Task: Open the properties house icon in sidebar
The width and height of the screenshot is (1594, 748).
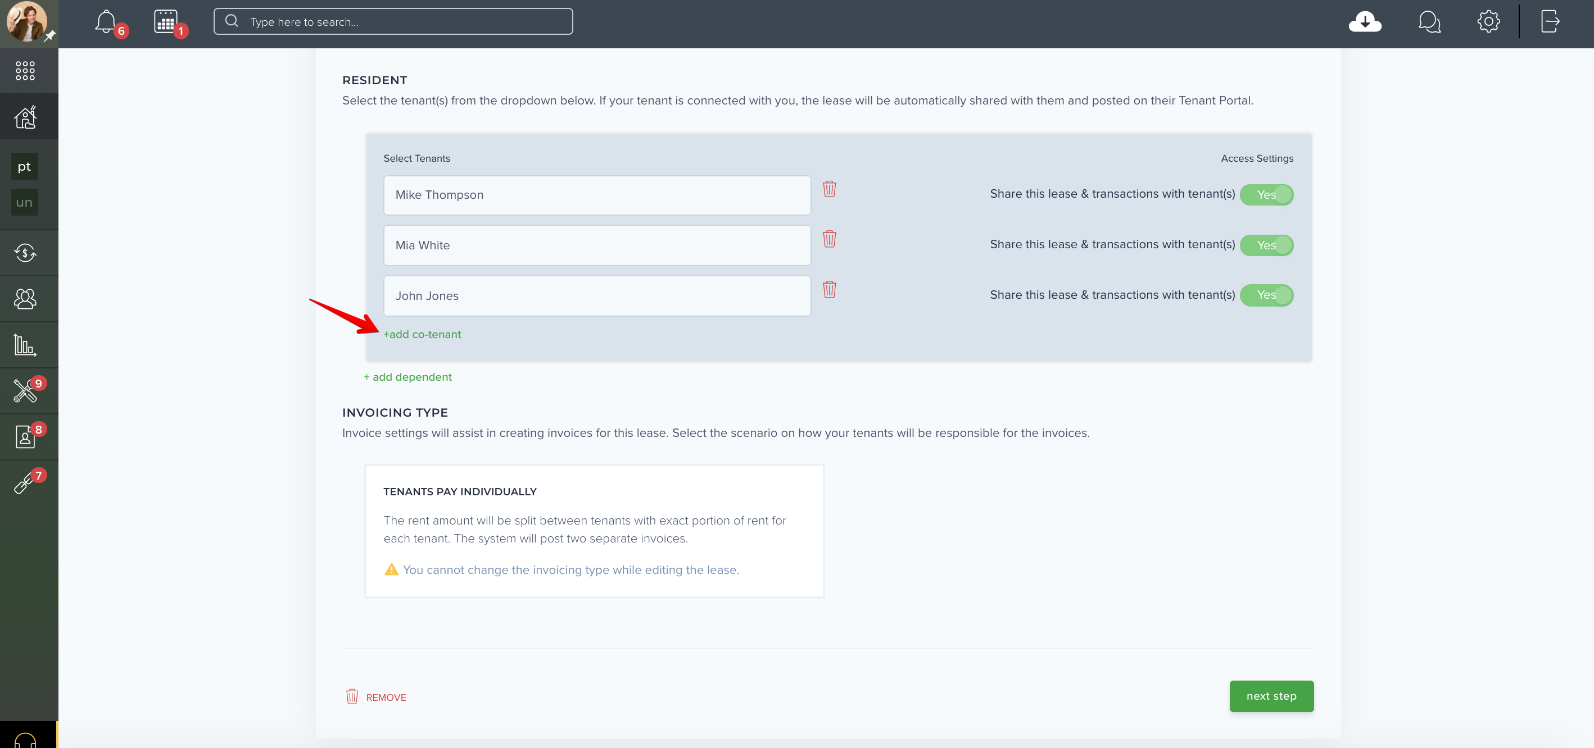Action: pyautogui.click(x=25, y=116)
